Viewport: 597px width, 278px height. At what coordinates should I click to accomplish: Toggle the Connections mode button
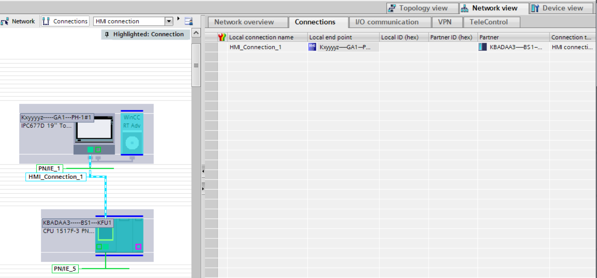(65, 21)
